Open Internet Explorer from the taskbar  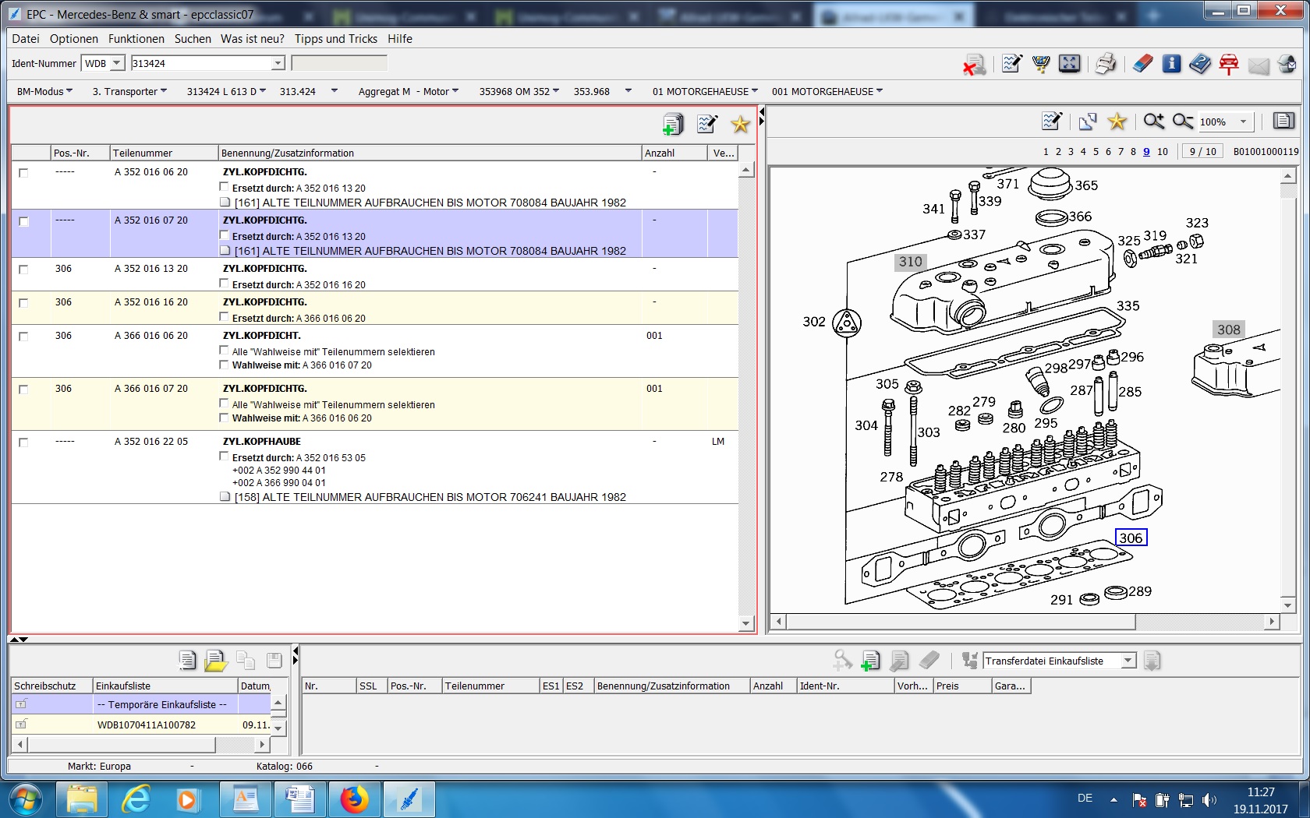(x=136, y=799)
